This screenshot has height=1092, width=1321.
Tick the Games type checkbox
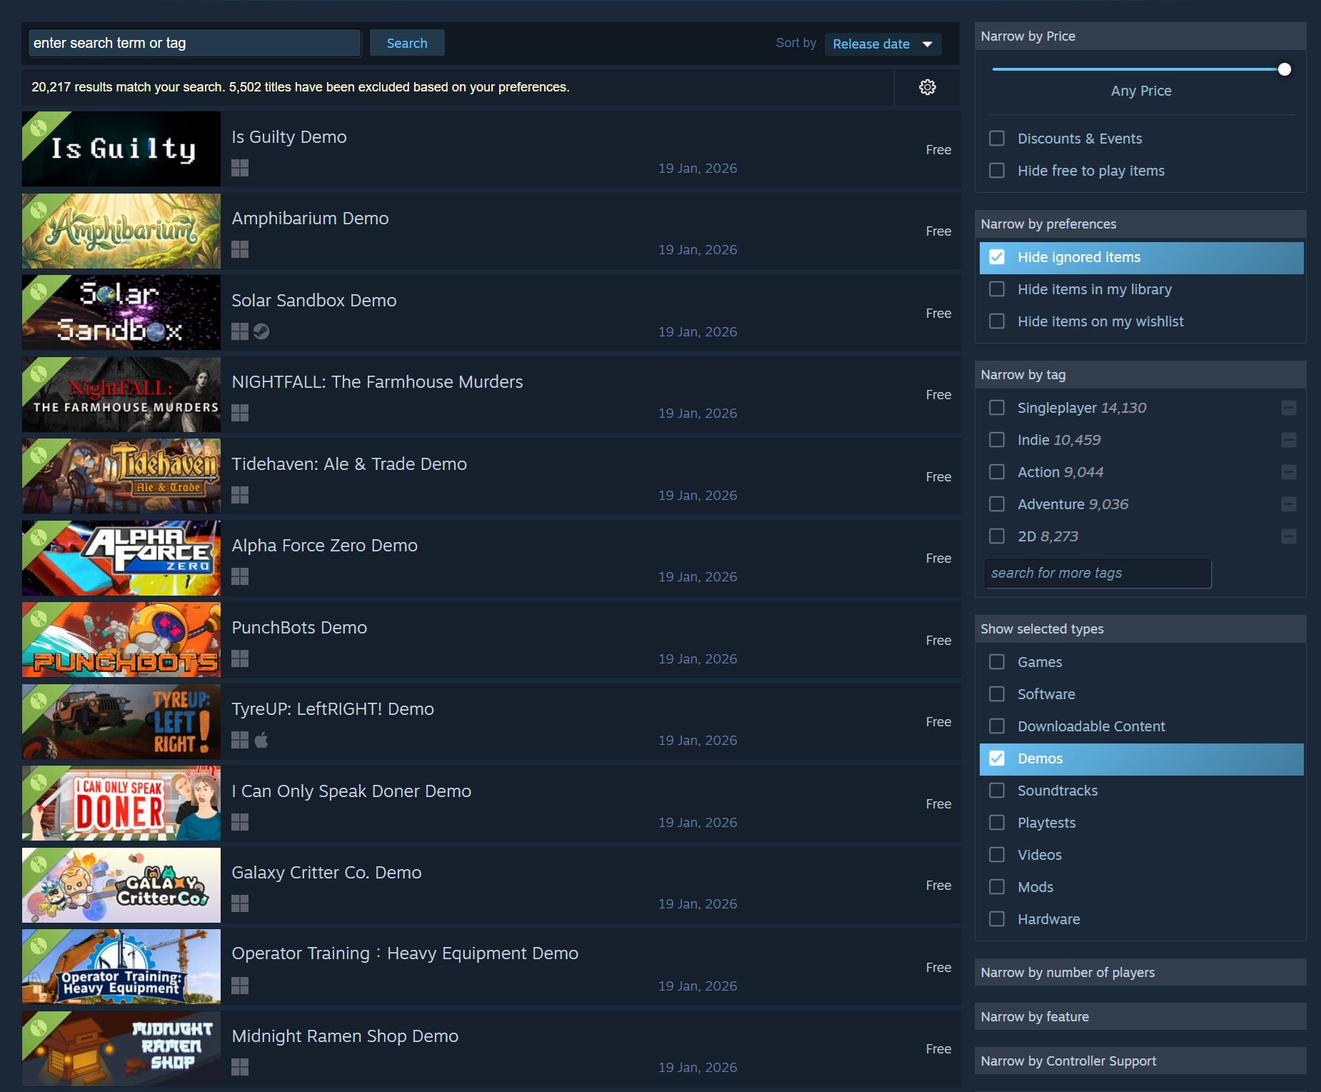[997, 662]
